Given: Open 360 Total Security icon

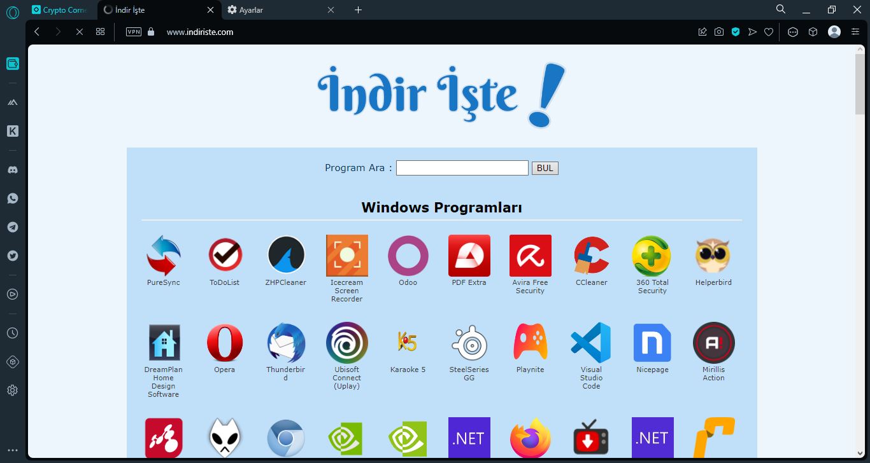Looking at the screenshot, I should [652, 256].
